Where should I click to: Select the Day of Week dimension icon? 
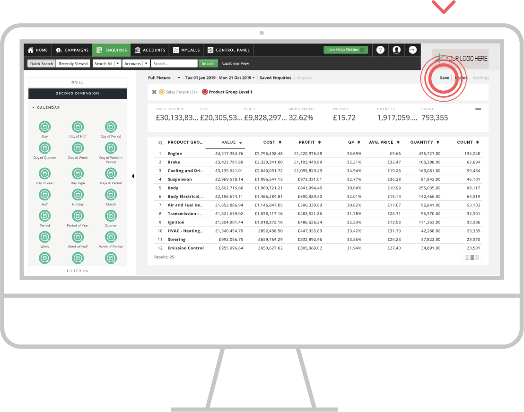point(78,148)
